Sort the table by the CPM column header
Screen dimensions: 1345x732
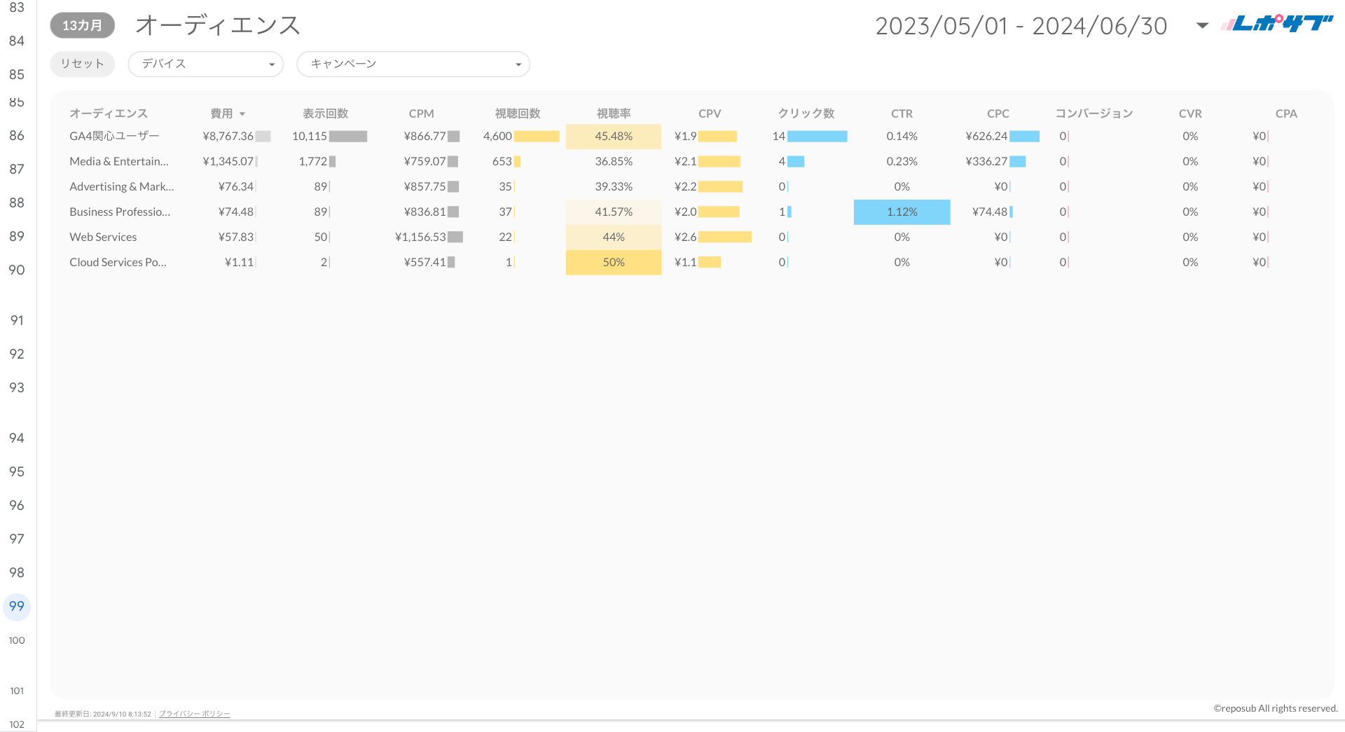pos(421,113)
